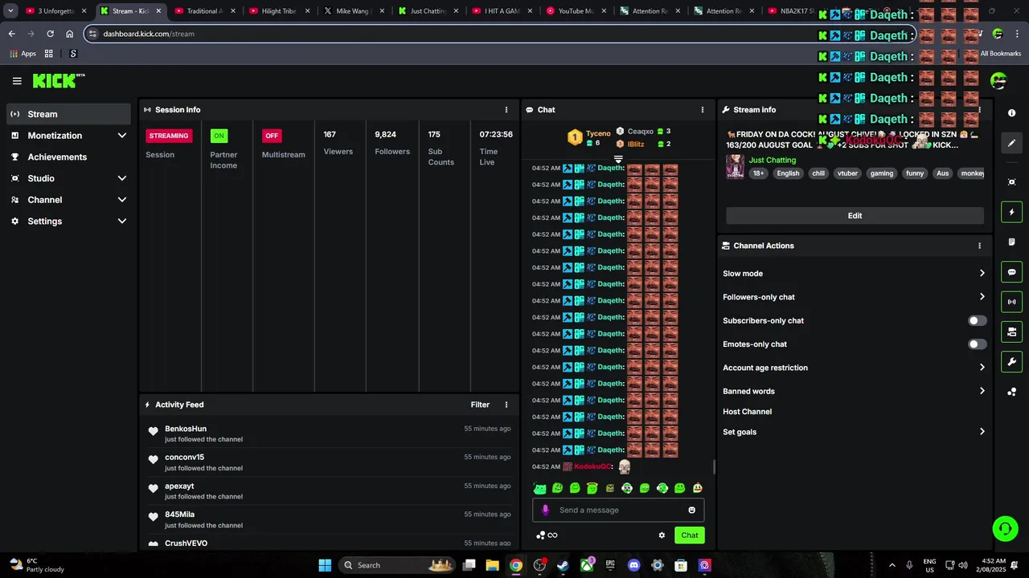Image resolution: width=1029 pixels, height=578 pixels.
Task: Click the microphone icon in message box
Action: pos(546,510)
